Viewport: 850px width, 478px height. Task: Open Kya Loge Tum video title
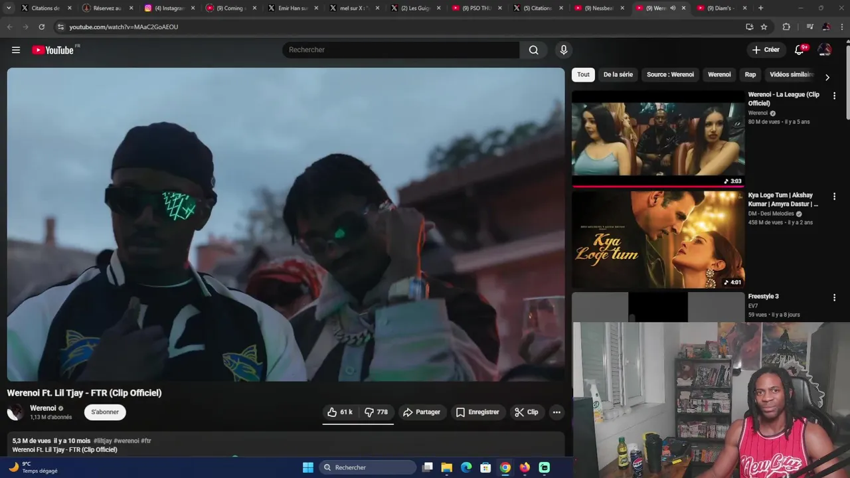click(x=782, y=200)
